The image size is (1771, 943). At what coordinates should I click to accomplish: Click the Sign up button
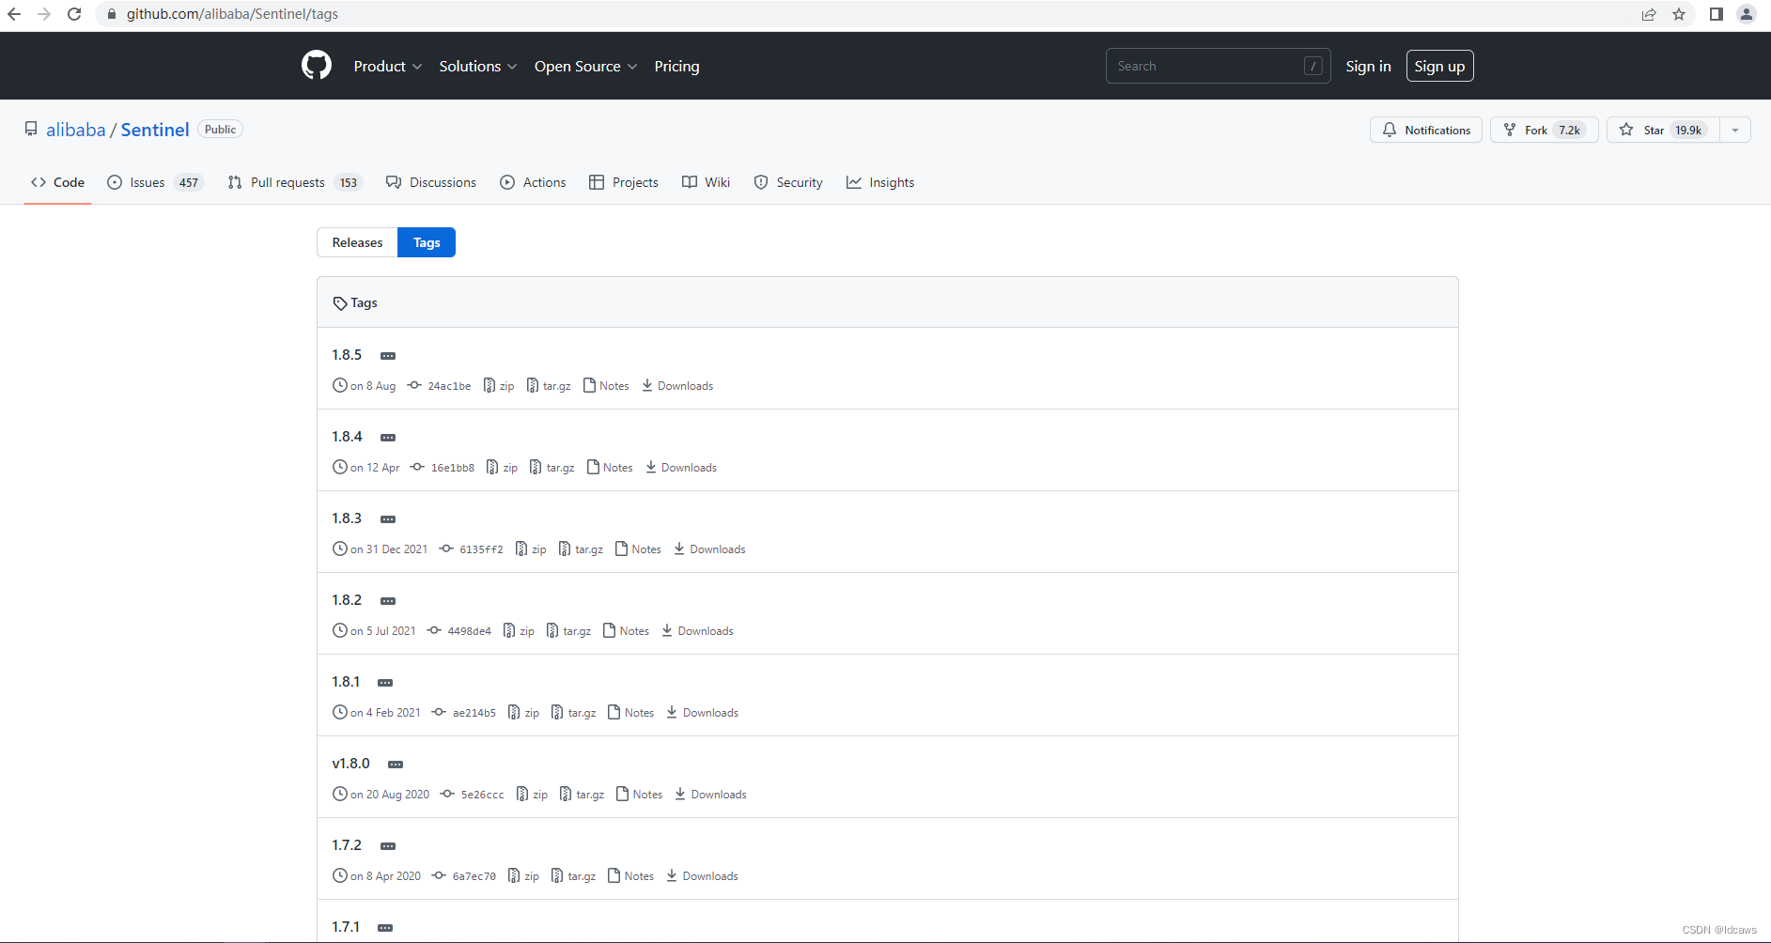(x=1439, y=66)
